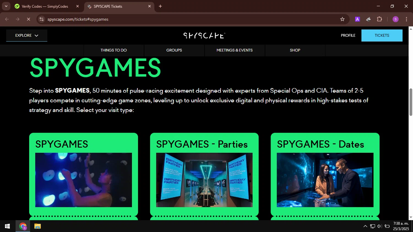Screen dimensions: 413x232
Task: Open a new browser tab
Action: 160,6
